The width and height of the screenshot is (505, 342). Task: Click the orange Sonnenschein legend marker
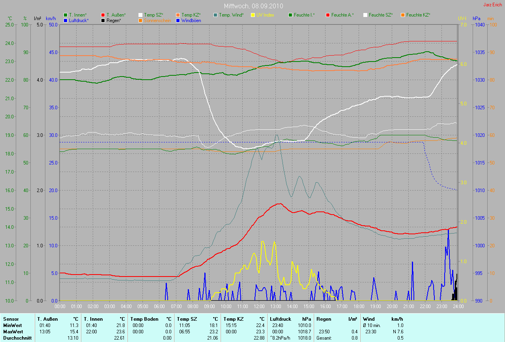pos(141,20)
